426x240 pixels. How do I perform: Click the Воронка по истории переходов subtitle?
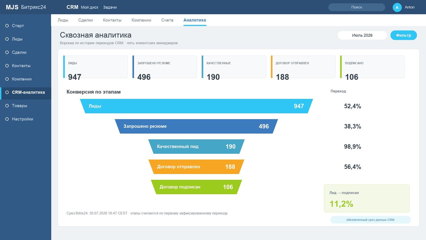[x=119, y=43]
